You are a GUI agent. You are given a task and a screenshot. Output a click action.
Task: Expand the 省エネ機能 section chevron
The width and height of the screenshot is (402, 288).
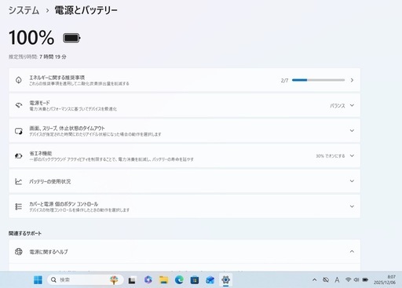pos(352,155)
